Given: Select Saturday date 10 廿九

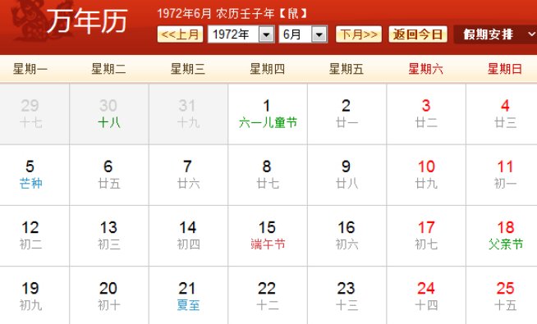Looking at the screenshot, I should coord(426,175).
